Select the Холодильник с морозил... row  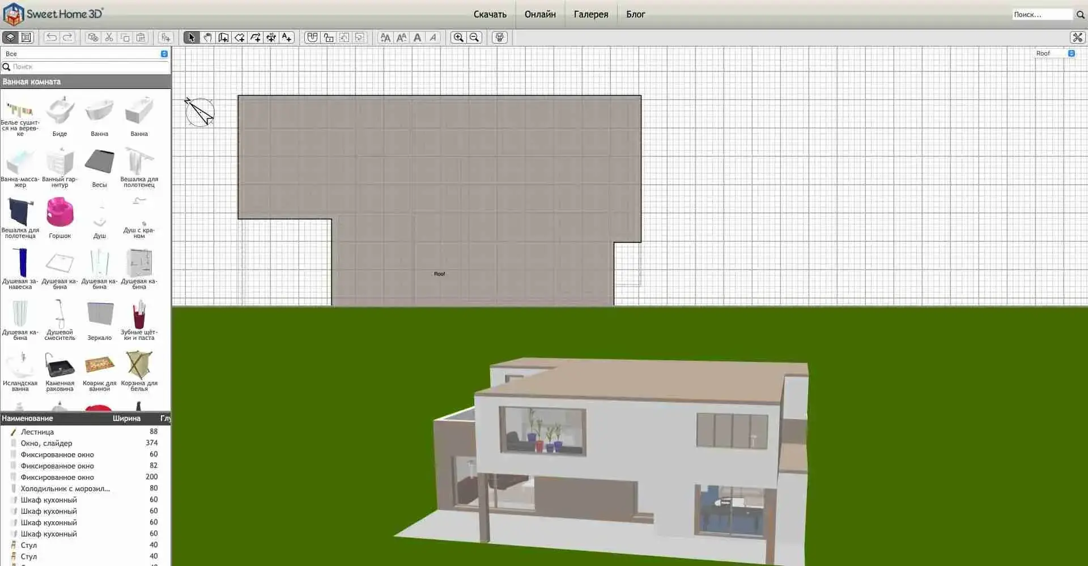click(86, 488)
